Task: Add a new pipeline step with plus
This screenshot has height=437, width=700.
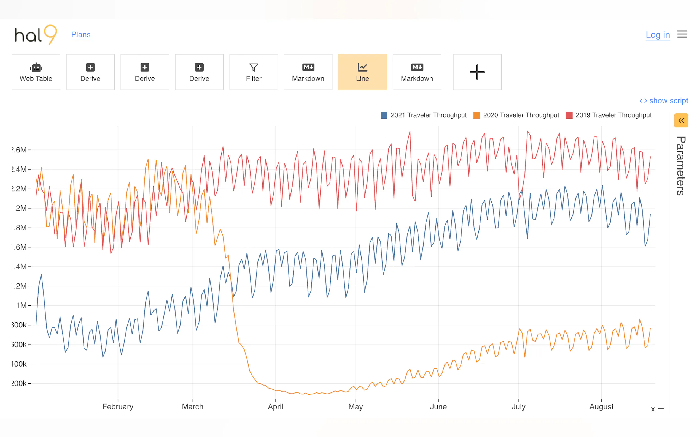Action: (x=477, y=72)
